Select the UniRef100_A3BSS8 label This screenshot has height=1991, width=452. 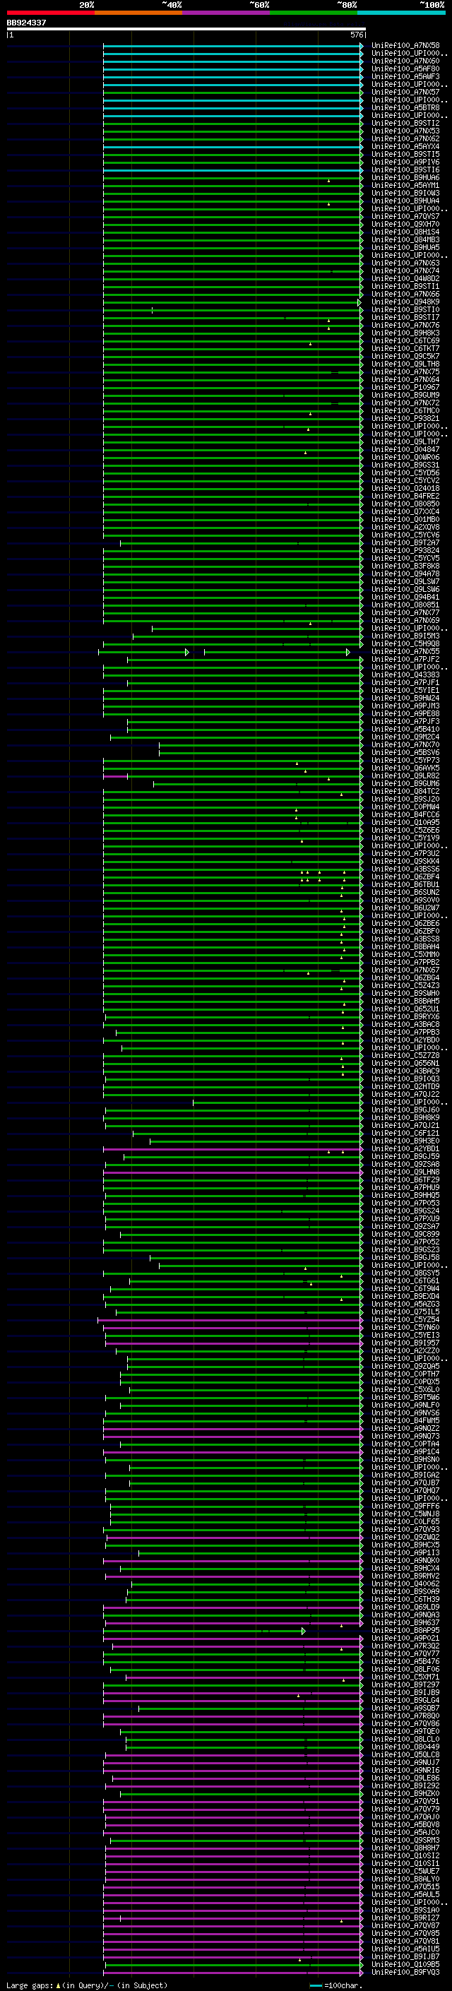pos(405,939)
